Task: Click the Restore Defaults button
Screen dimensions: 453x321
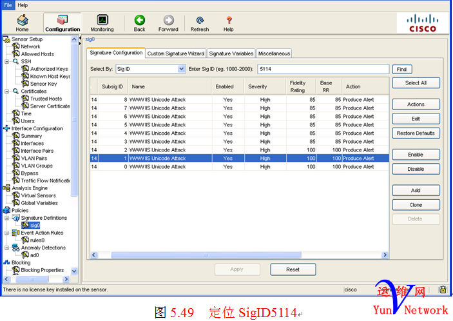Action: point(416,133)
